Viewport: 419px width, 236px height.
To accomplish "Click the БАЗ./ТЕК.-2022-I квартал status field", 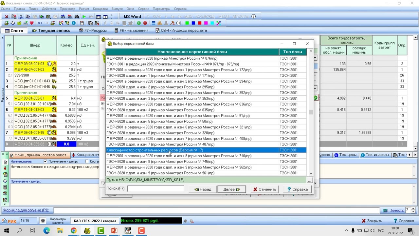I will click(95, 221).
